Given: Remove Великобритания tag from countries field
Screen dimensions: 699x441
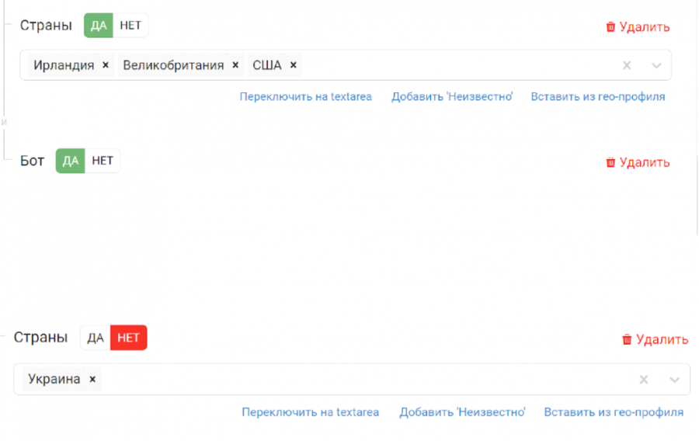Looking at the screenshot, I should 235,65.
